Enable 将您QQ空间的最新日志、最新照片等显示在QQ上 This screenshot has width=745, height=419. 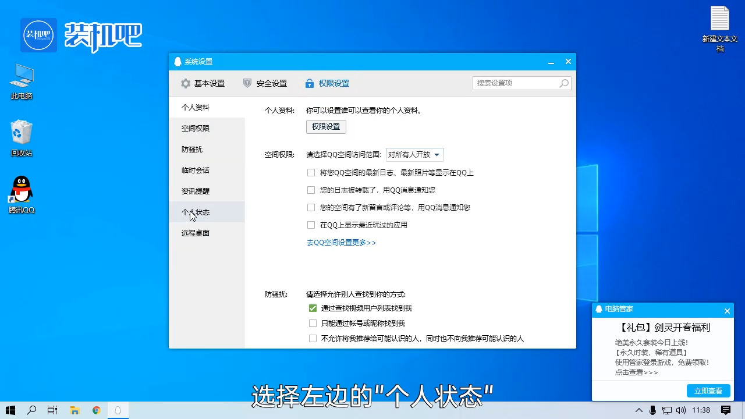tap(312, 172)
